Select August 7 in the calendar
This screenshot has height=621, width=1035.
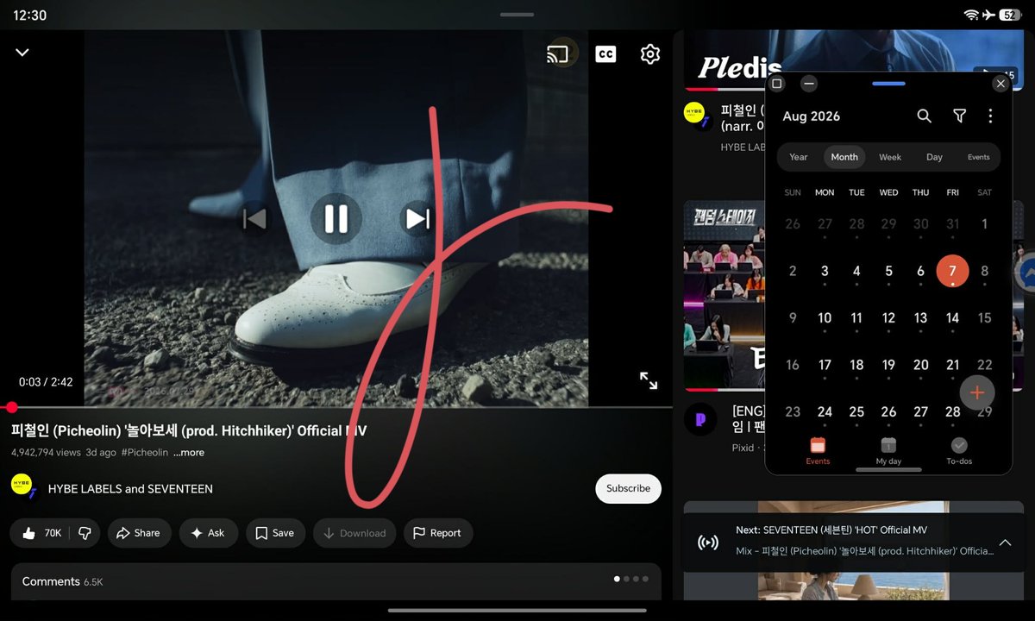pos(952,271)
